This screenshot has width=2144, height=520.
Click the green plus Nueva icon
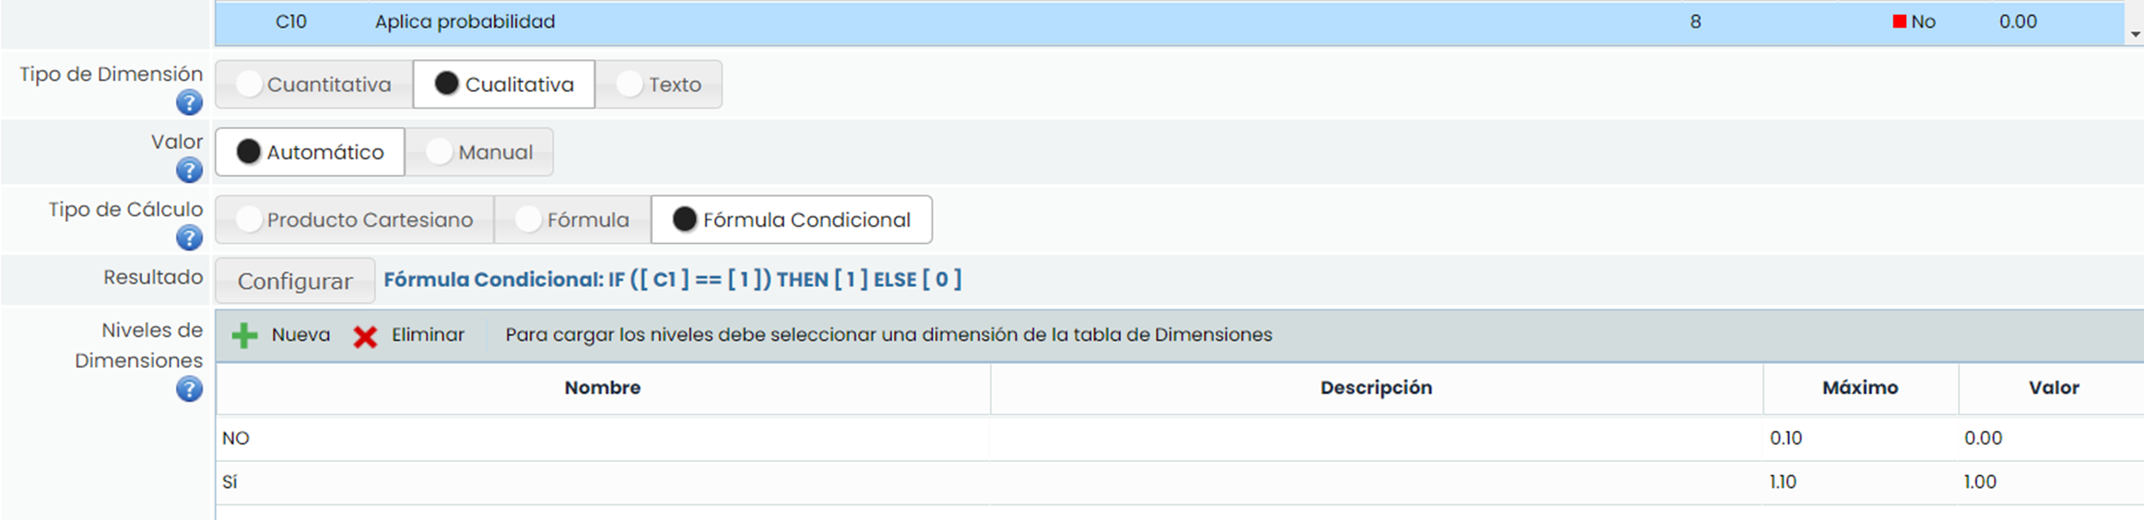pyautogui.click(x=244, y=336)
